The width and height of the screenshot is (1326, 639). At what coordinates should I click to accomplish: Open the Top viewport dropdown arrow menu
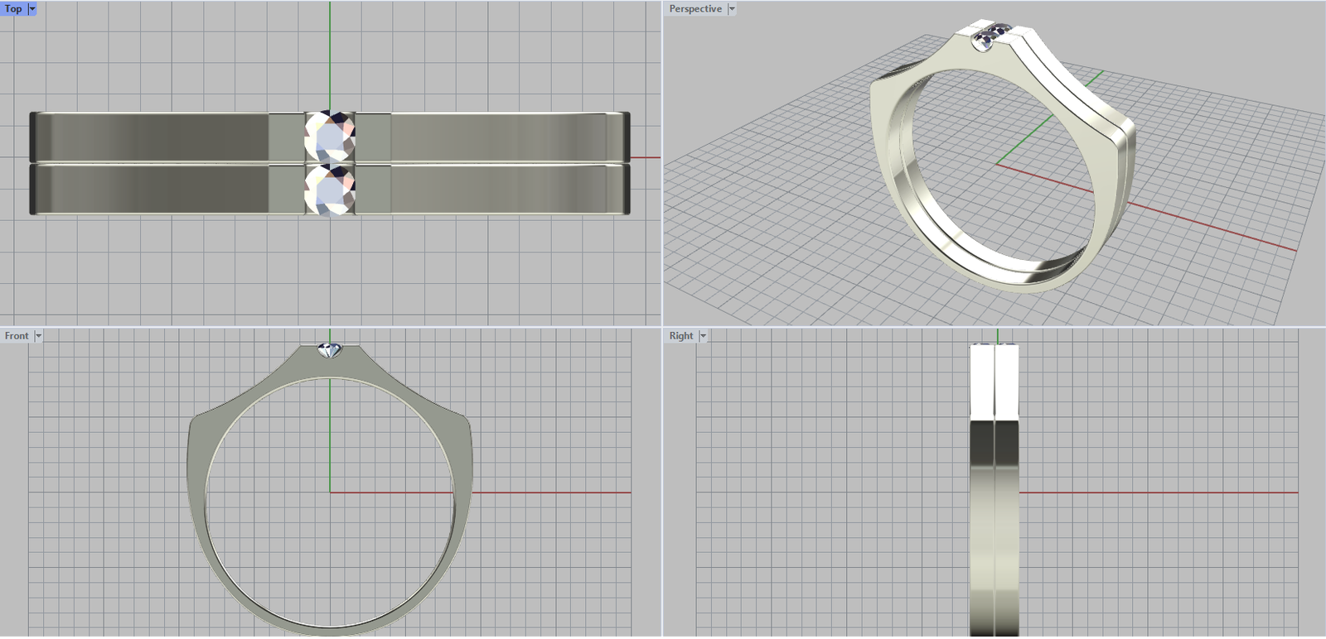[32, 9]
